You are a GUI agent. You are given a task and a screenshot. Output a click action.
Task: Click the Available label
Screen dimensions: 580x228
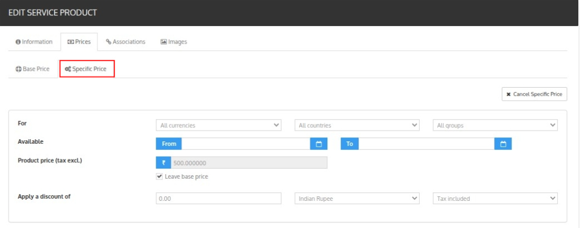[31, 141]
